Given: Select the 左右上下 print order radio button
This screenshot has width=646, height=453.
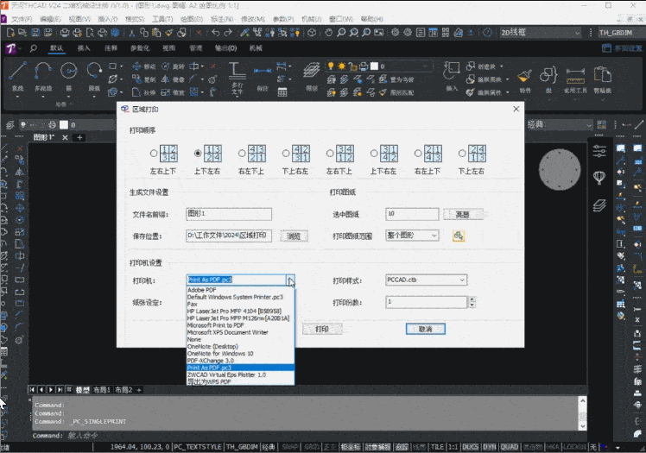Looking at the screenshot, I should point(154,153).
